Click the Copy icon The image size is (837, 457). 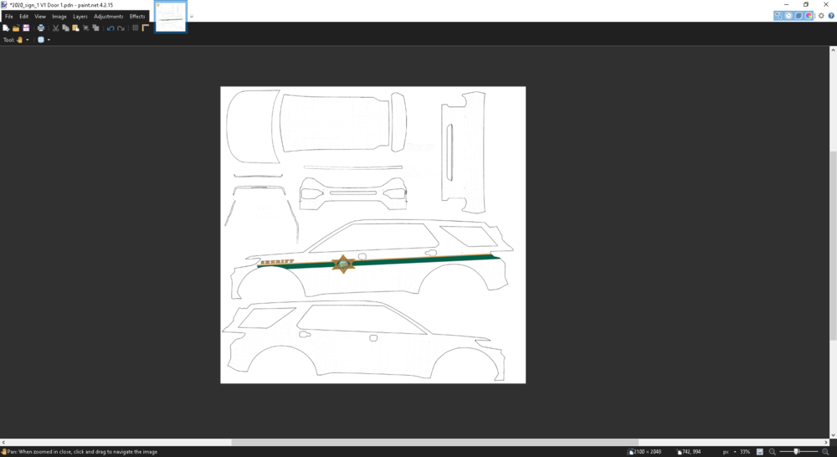(65, 28)
